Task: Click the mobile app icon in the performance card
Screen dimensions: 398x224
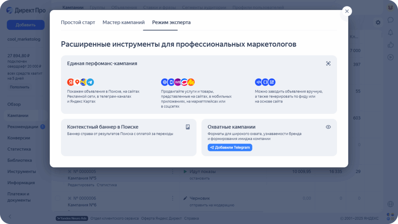Action: coord(171,82)
